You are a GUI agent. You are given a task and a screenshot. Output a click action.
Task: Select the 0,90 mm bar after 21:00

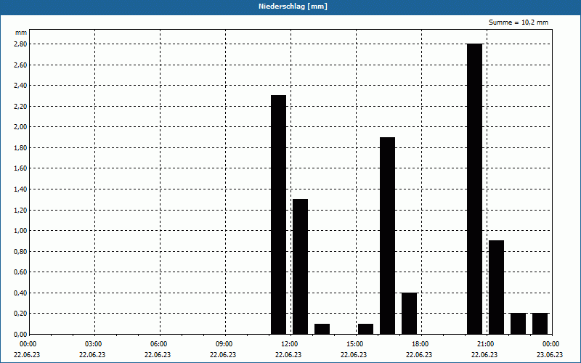[x=497, y=287]
